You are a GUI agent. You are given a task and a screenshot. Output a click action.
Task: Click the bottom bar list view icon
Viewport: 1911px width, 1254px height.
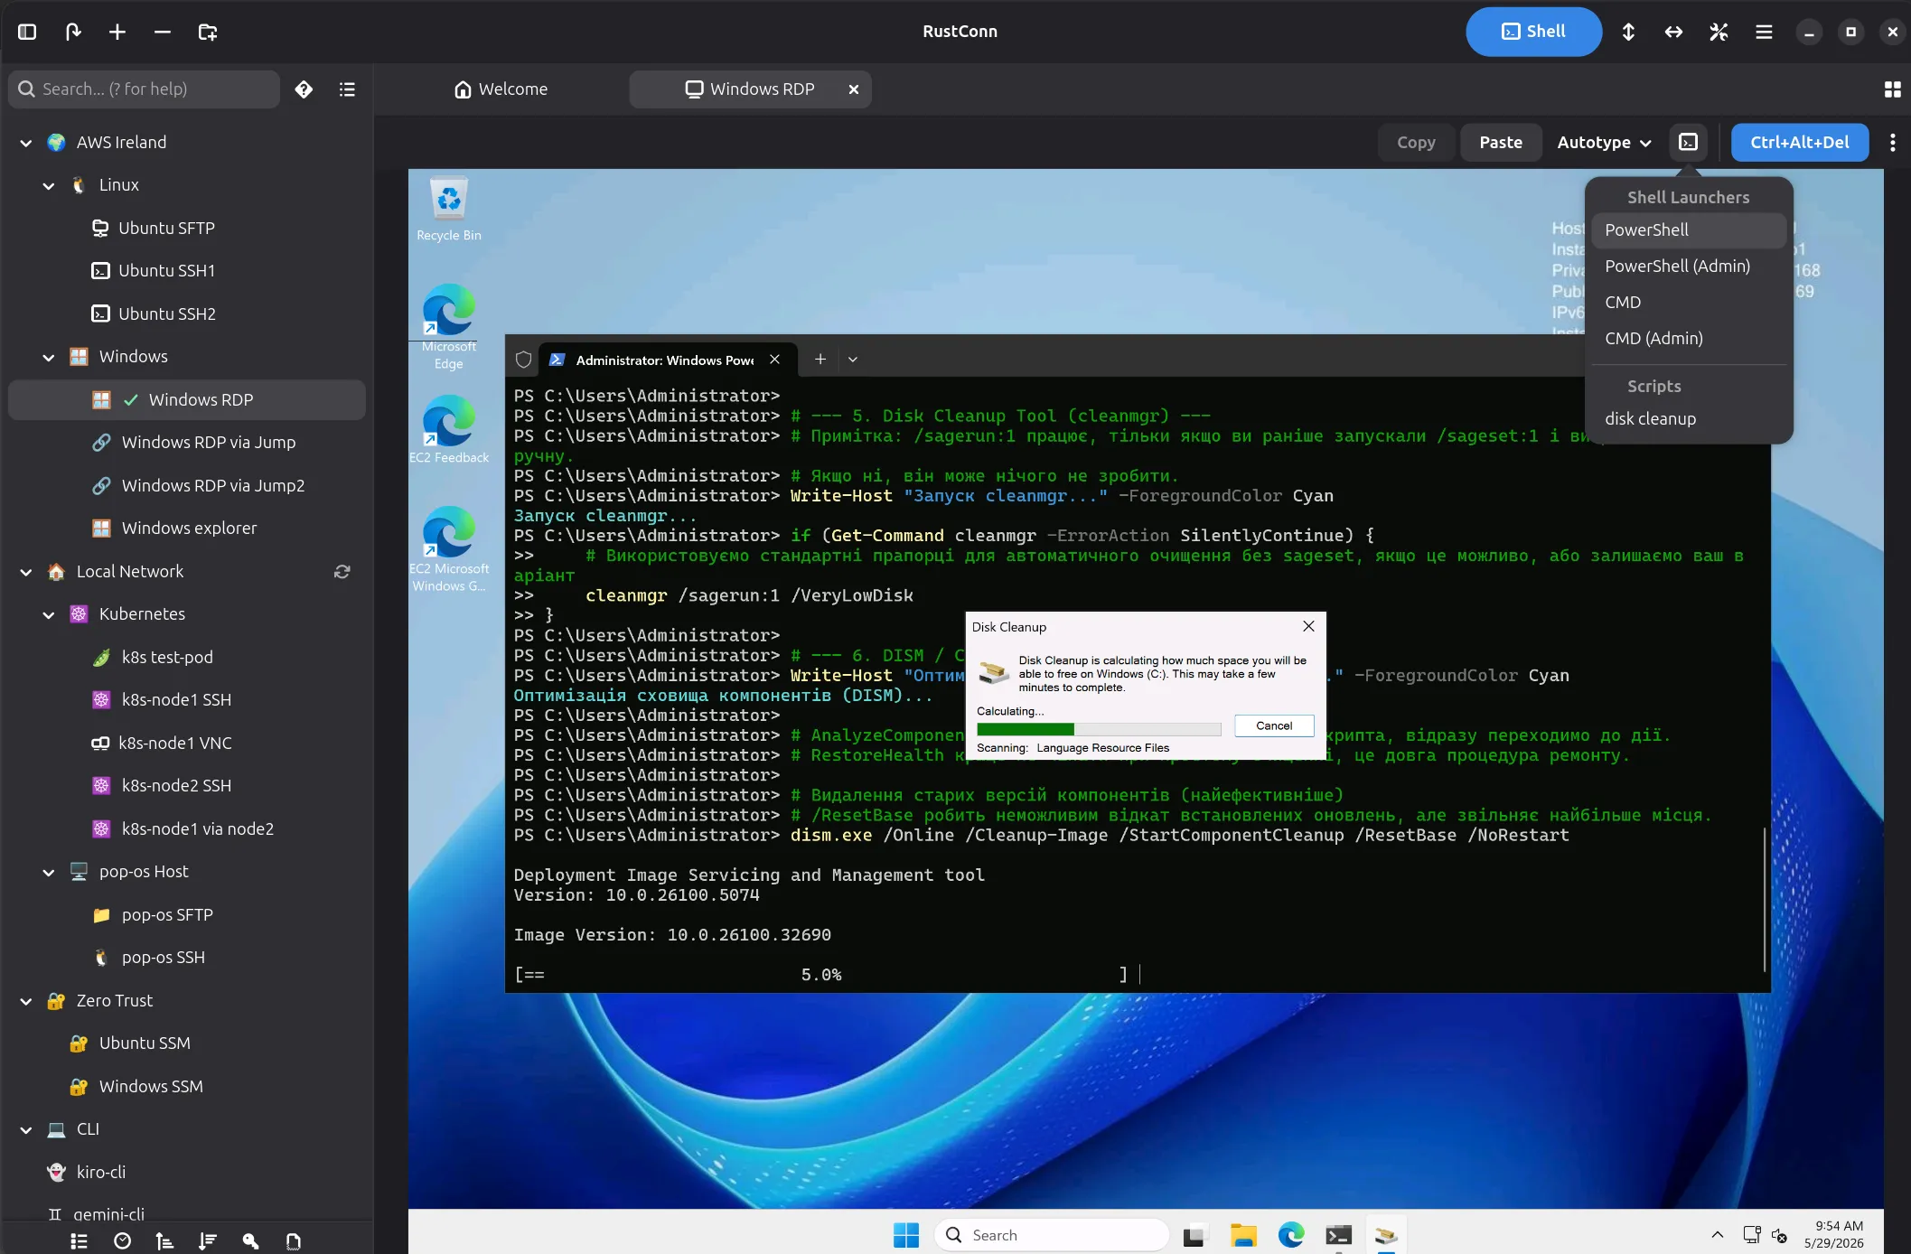pyautogui.click(x=80, y=1240)
